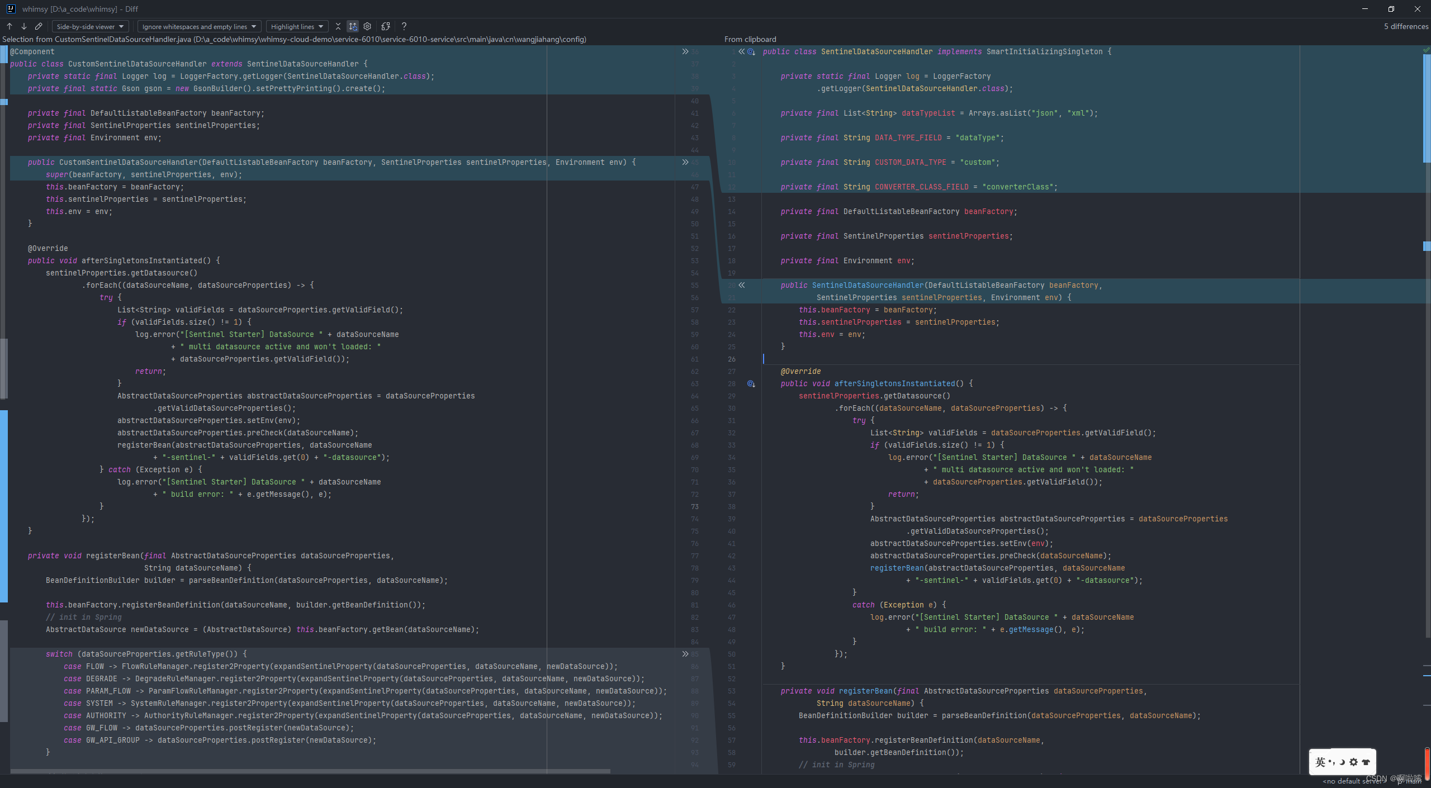Open the Side-by-side viewer dropdown
Image resolution: width=1431 pixels, height=788 pixels.
pos(89,26)
